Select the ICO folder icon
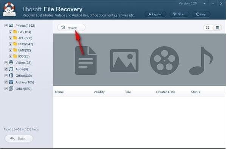 [15, 56]
